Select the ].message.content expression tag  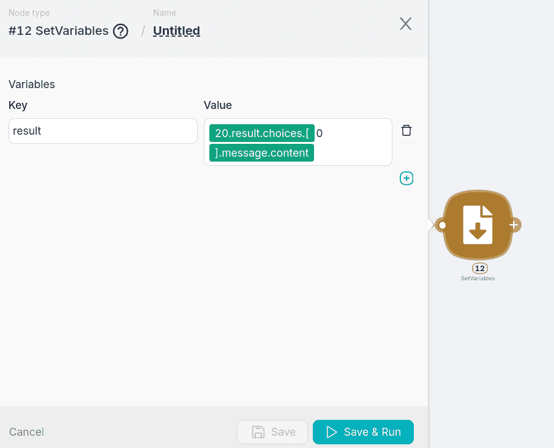coord(261,153)
